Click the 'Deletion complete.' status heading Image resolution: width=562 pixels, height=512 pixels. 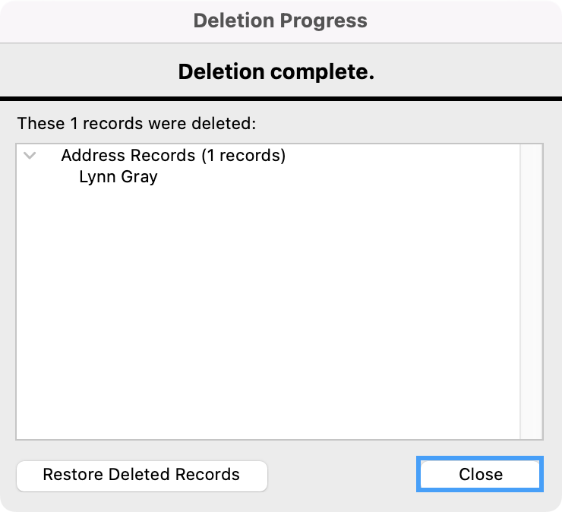(x=276, y=72)
